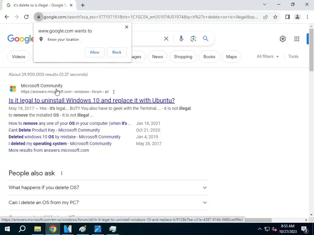Open the notification center icon
Image resolution: width=314 pixels, height=235 pixels.
tap(304, 229)
